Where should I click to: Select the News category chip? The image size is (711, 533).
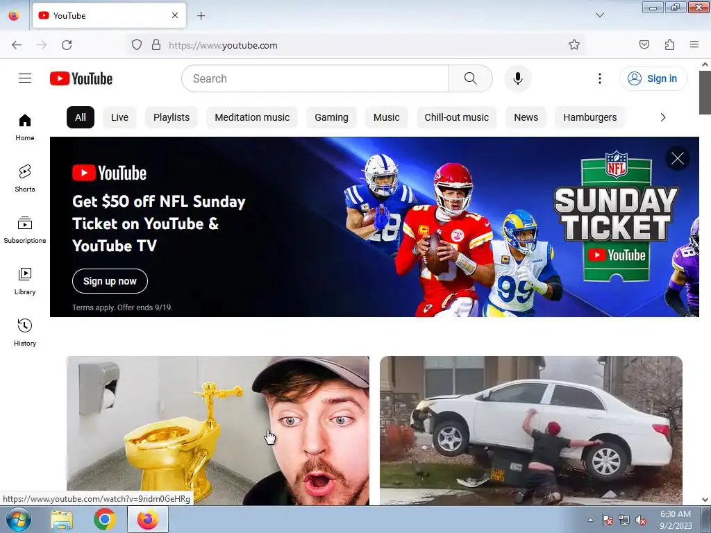(526, 117)
